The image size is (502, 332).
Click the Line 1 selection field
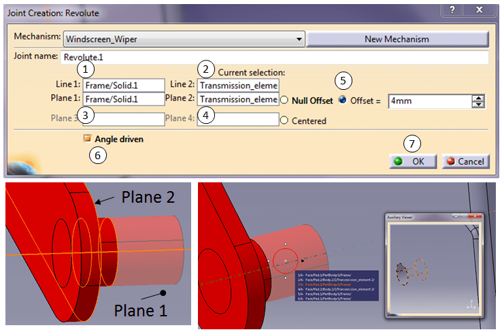(x=124, y=85)
